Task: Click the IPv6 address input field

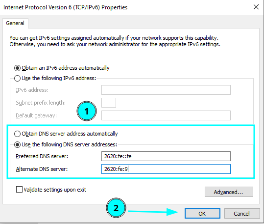Action: [166, 90]
